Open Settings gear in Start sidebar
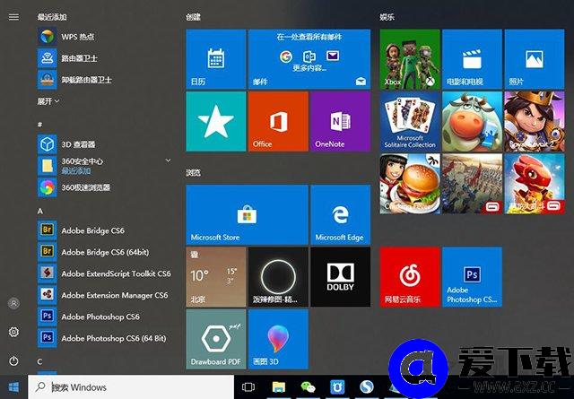This screenshot has width=574, height=399. (x=14, y=332)
